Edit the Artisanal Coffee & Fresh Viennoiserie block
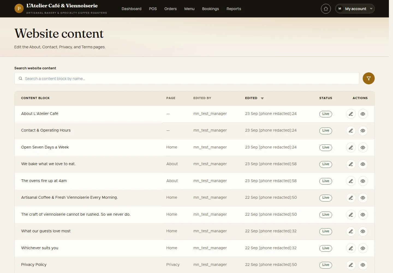 click(x=351, y=198)
